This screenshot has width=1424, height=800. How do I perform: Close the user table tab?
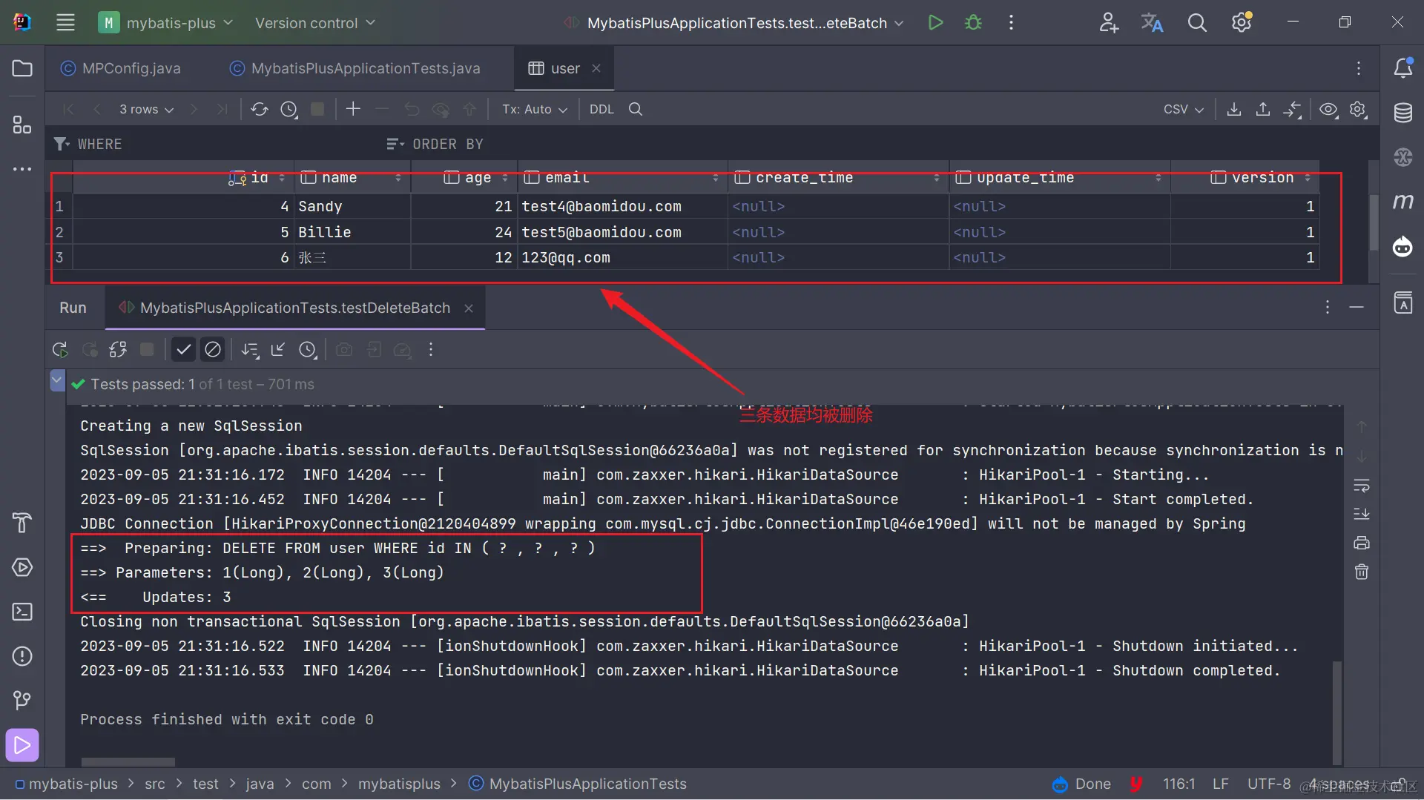tap(596, 68)
